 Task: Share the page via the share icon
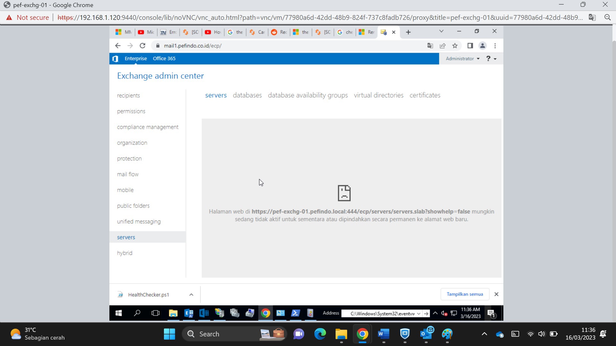[x=443, y=46]
